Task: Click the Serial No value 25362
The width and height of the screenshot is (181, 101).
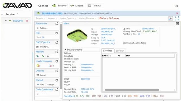Action: (104, 38)
